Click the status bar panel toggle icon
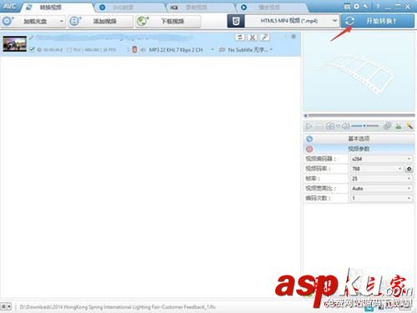 [x=6, y=306]
